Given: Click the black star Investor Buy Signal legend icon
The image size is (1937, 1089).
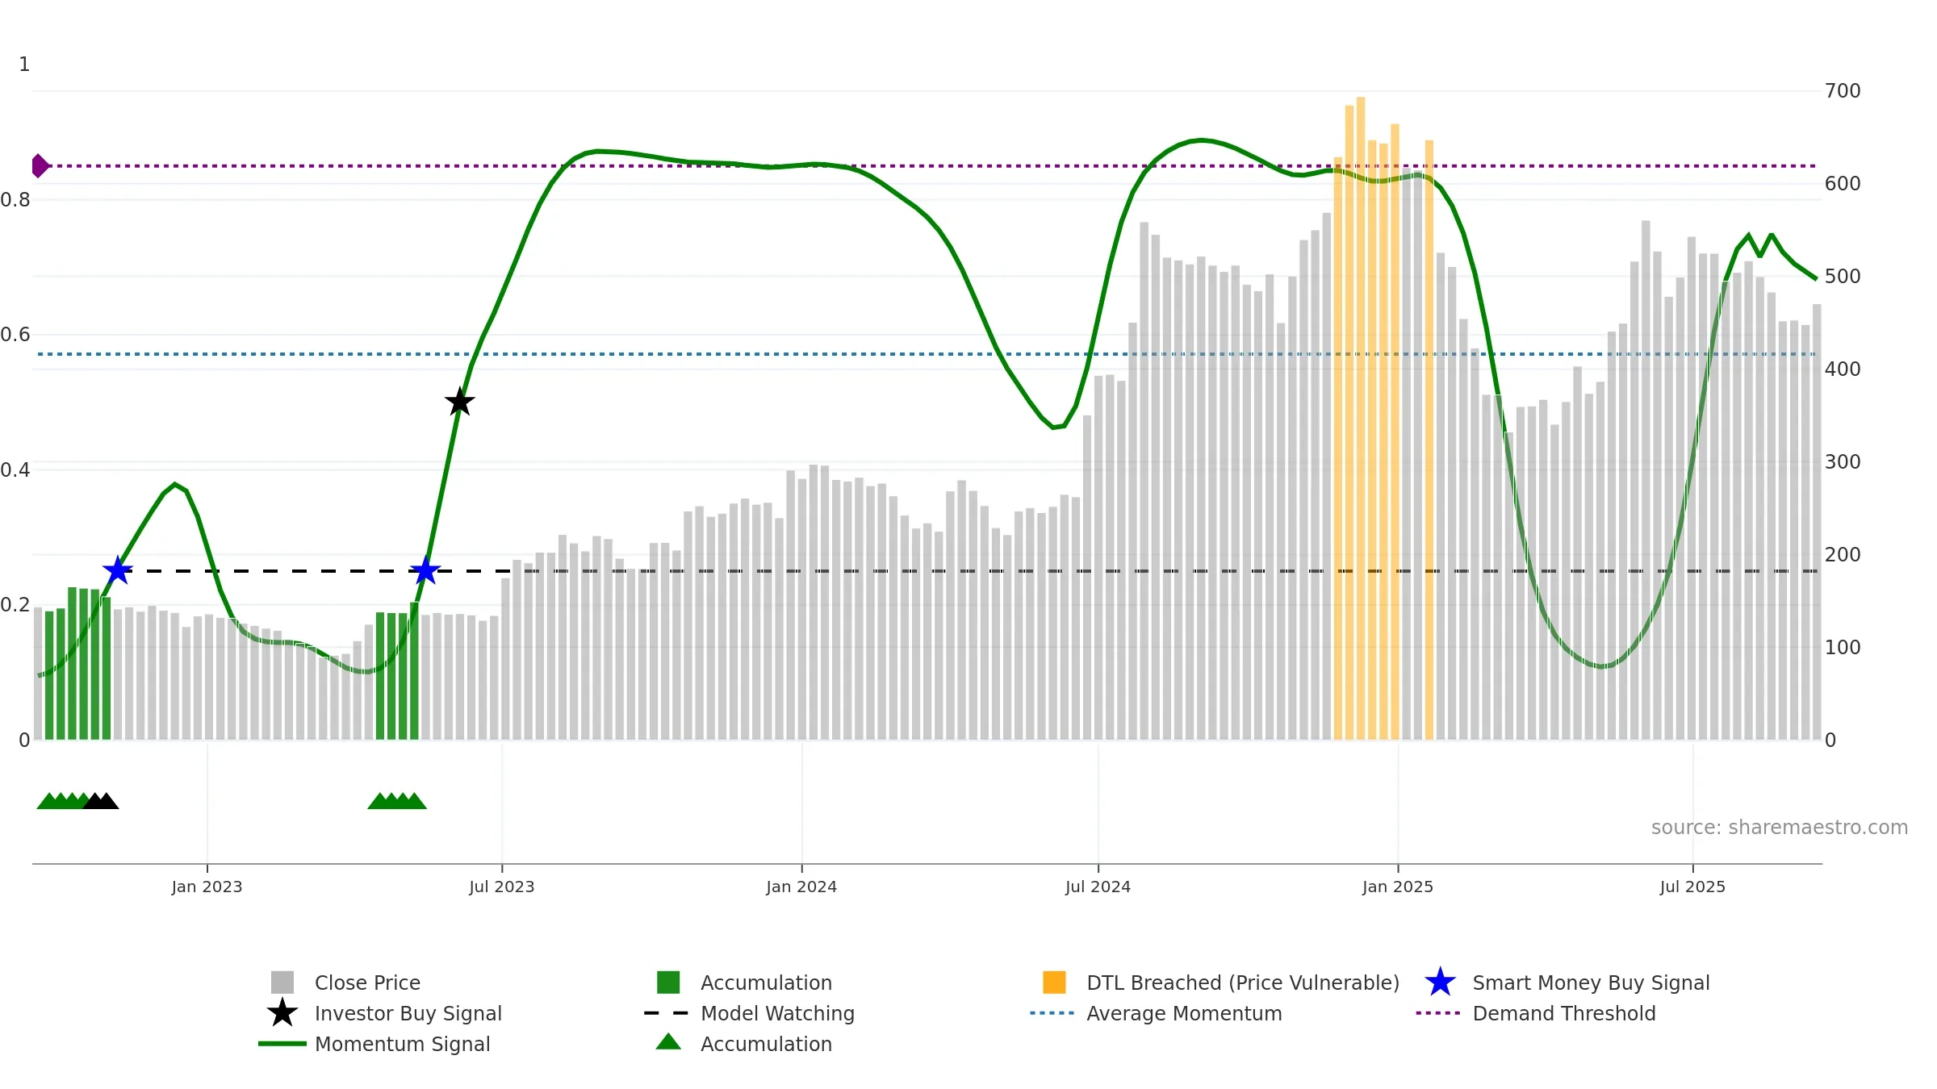Looking at the screenshot, I should (x=282, y=1012).
